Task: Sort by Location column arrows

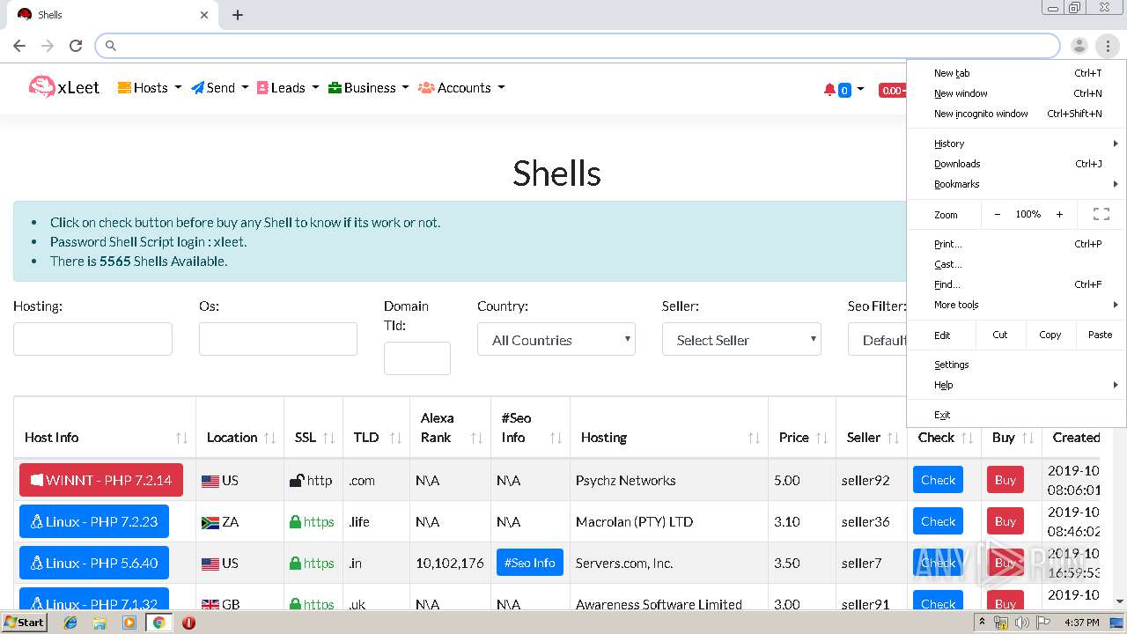Action: click(x=270, y=438)
